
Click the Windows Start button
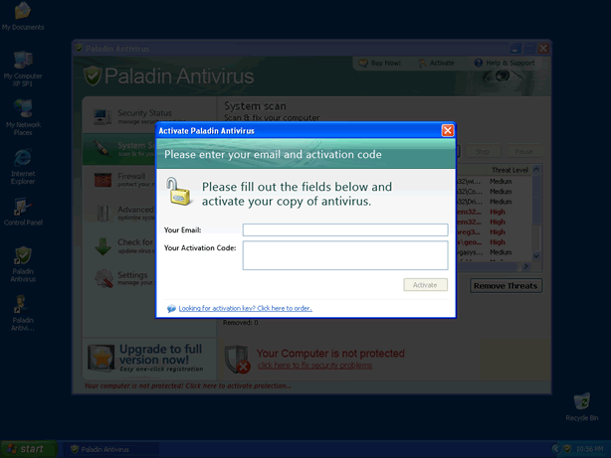click(26, 449)
